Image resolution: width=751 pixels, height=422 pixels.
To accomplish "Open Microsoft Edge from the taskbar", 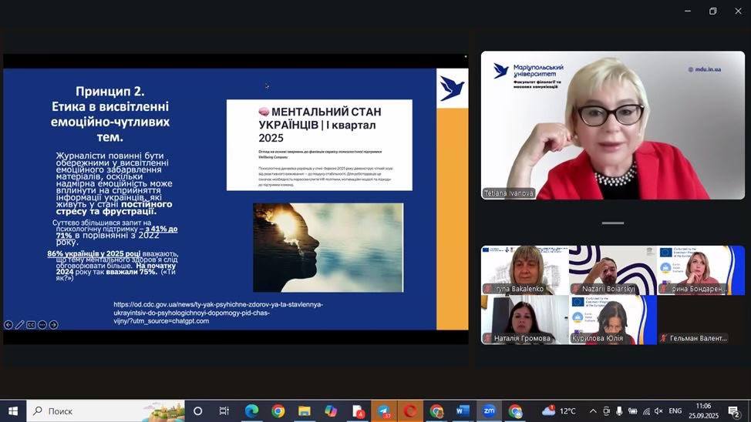I will pos(251,411).
